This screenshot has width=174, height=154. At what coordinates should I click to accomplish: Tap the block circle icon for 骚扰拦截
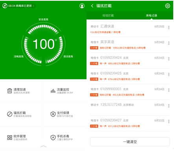click(x=9, y=114)
